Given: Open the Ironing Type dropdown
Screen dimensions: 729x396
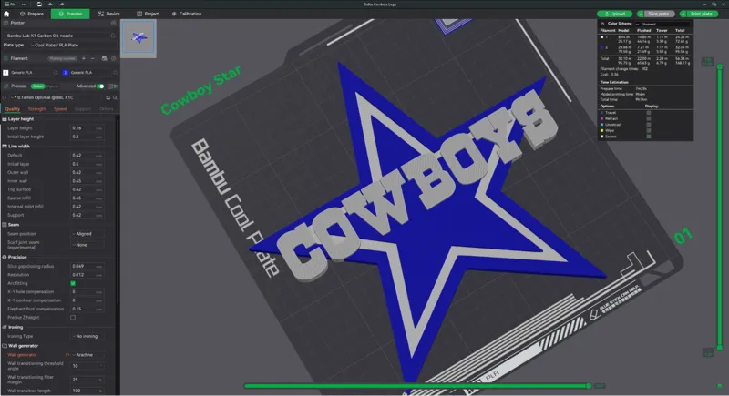Looking at the screenshot, I should (87, 336).
